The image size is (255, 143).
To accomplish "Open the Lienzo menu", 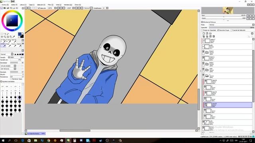I will [x=23, y=5].
